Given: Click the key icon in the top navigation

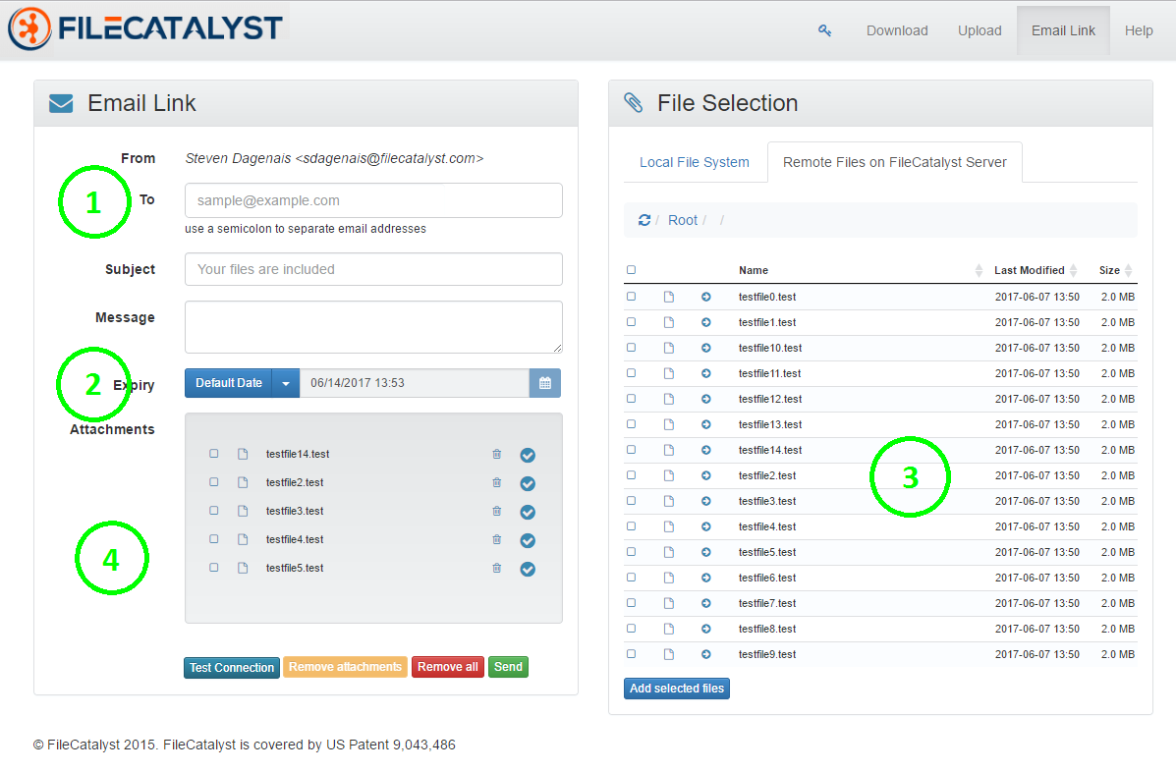Looking at the screenshot, I should coord(824,30).
